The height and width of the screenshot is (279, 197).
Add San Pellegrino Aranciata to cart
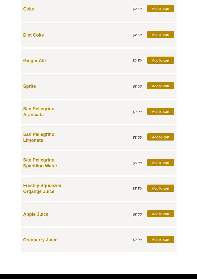160,112
